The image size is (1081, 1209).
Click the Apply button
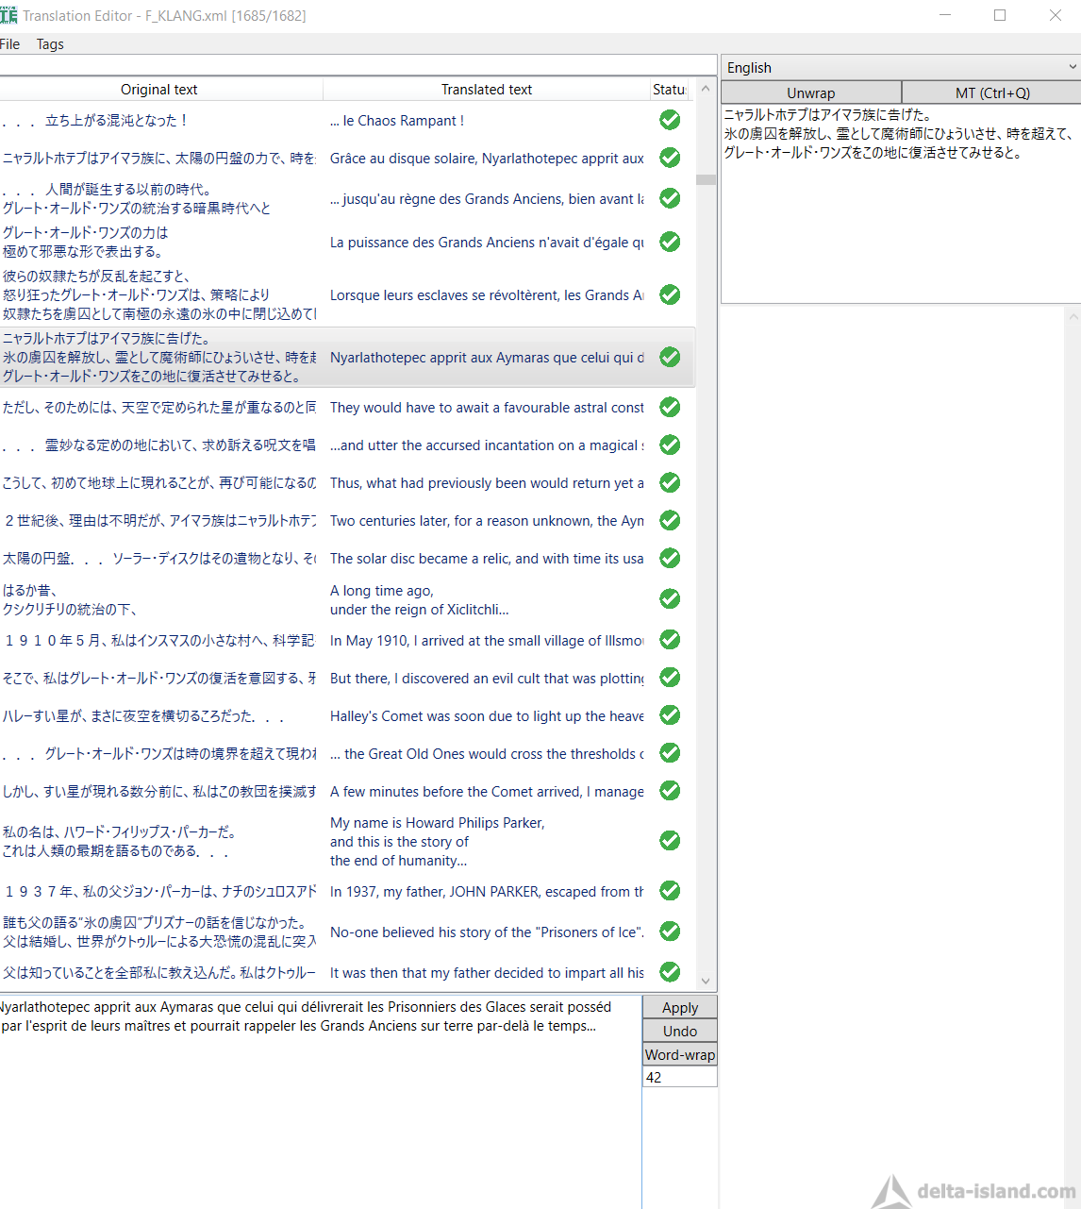click(680, 1007)
